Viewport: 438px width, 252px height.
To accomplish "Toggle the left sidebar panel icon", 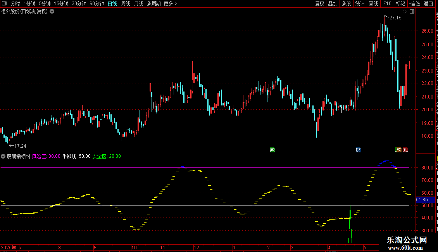I will (4, 3).
